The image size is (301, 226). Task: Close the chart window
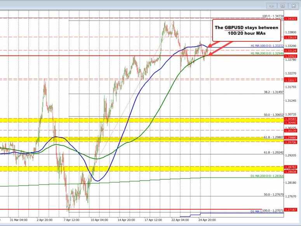point(294,6)
